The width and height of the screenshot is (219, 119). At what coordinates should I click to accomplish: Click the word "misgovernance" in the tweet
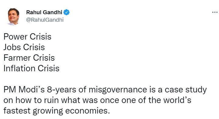point(118,90)
